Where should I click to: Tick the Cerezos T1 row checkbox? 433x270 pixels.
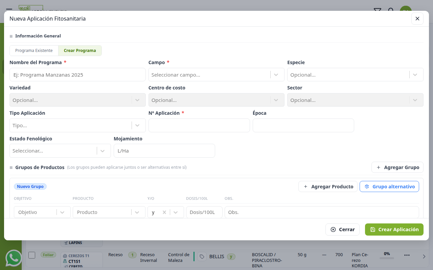point(32,255)
